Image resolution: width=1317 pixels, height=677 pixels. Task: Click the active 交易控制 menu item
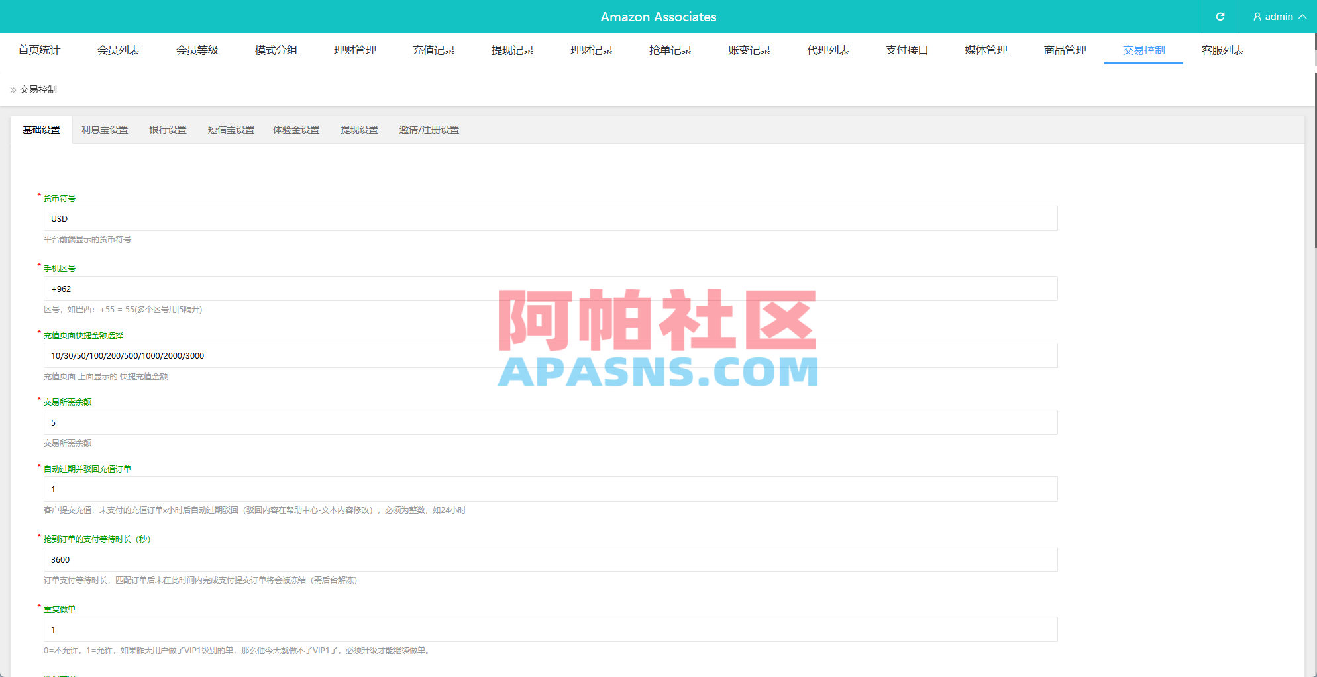(1143, 50)
